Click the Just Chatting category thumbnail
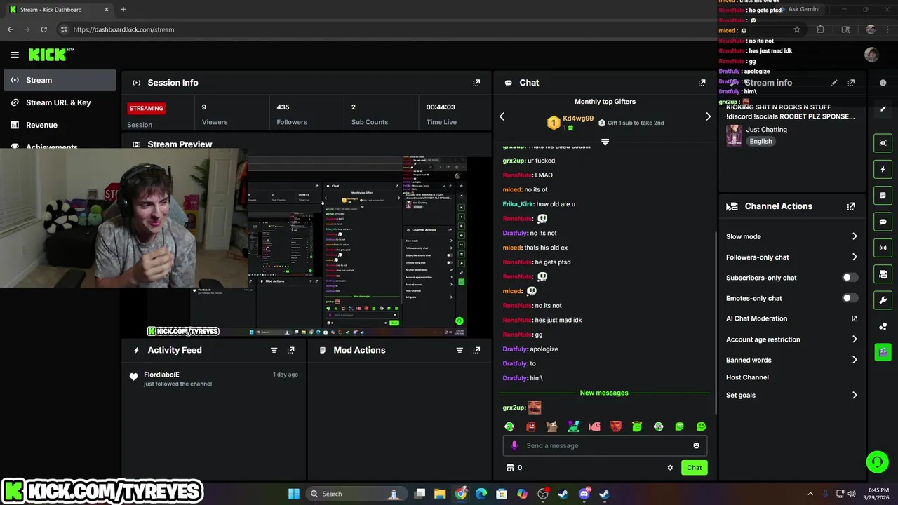 pos(734,135)
